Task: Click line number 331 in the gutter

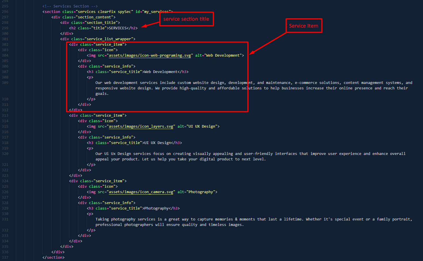Action: [x=5, y=219]
